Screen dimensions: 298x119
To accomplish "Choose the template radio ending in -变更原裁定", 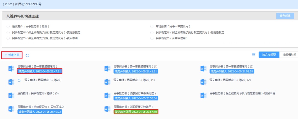I will [8, 32].
